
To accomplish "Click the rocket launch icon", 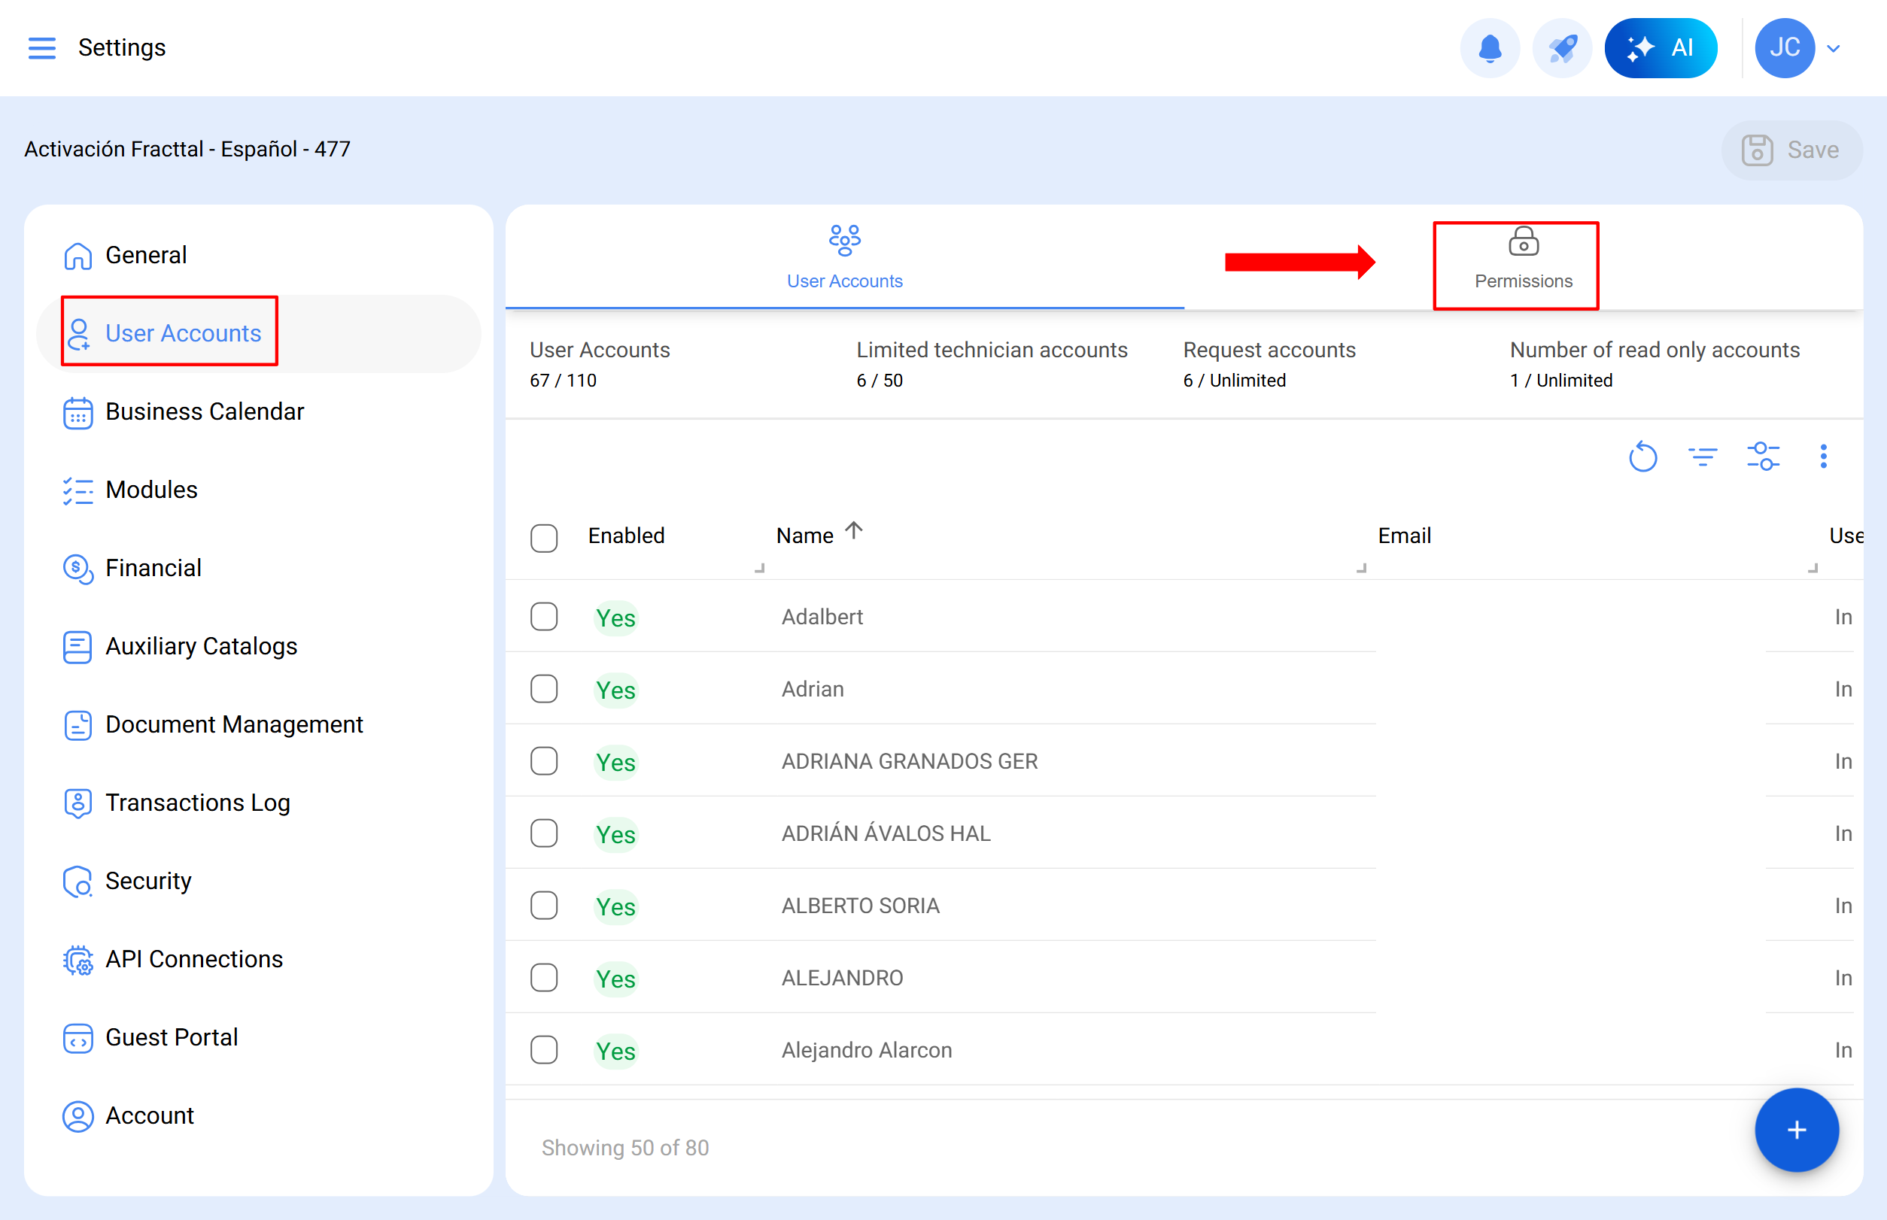I will pyautogui.click(x=1562, y=47).
